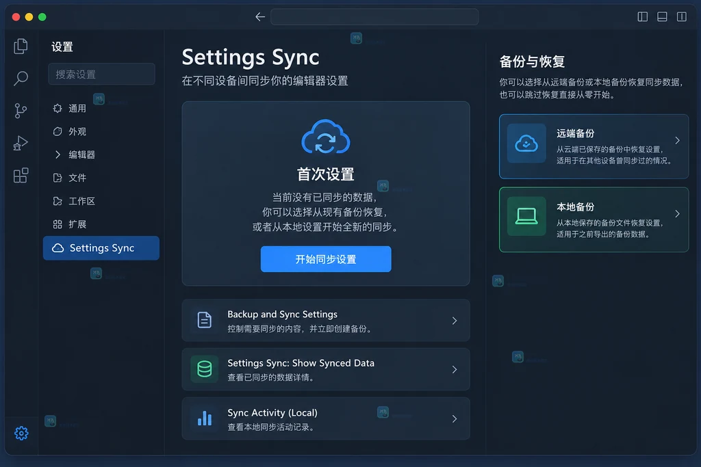Click the 首次设置 heading

pos(325,174)
